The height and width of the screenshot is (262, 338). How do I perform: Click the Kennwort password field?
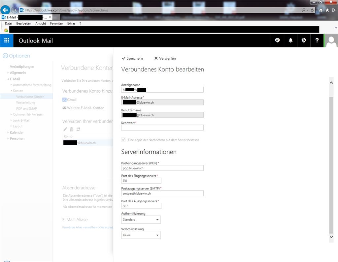162,128
